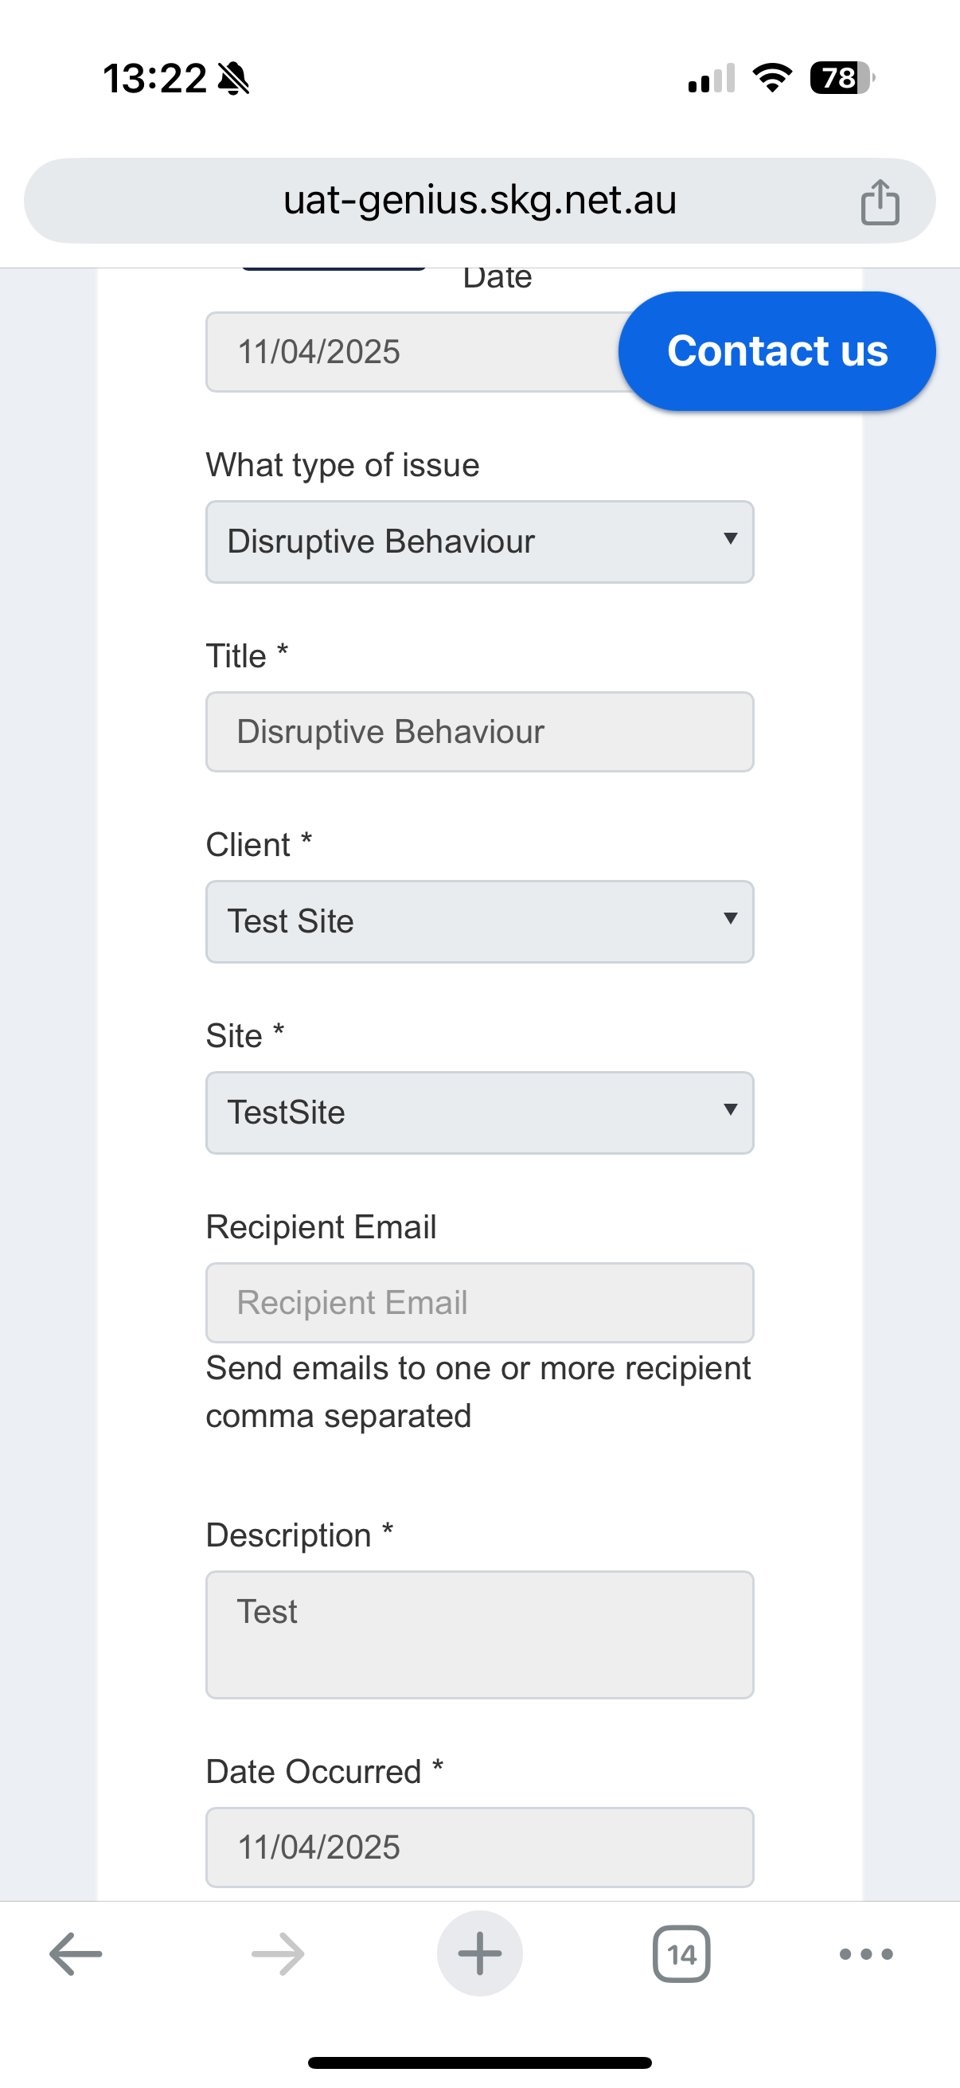The image size is (960, 2088).
Task: Open the Date Occurred date field
Action: (x=479, y=1848)
